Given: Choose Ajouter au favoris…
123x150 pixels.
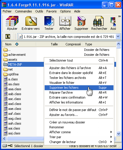Looking at the screenshot, I should pos(79,115).
